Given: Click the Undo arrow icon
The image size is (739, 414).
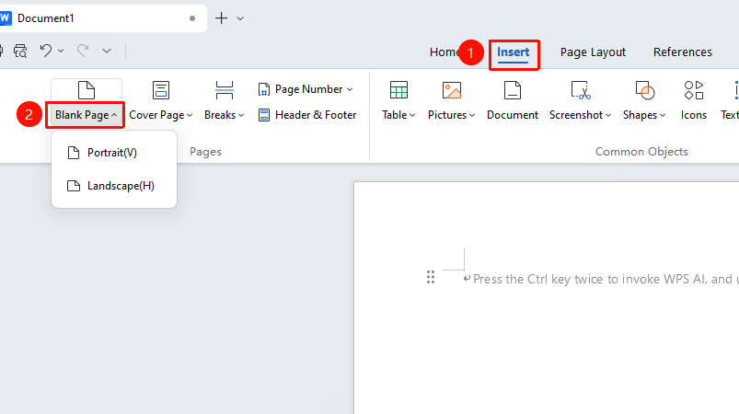Looking at the screenshot, I should (x=46, y=51).
